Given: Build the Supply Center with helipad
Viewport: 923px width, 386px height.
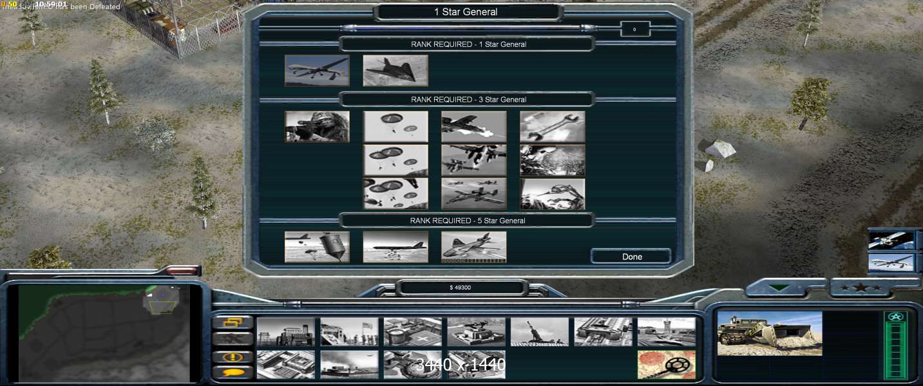Looking at the screenshot, I should click(413, 332).
